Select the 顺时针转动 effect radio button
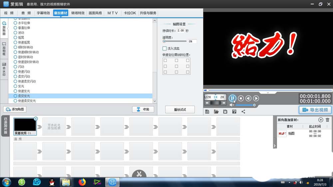333x187 pixels. point(15,47)
